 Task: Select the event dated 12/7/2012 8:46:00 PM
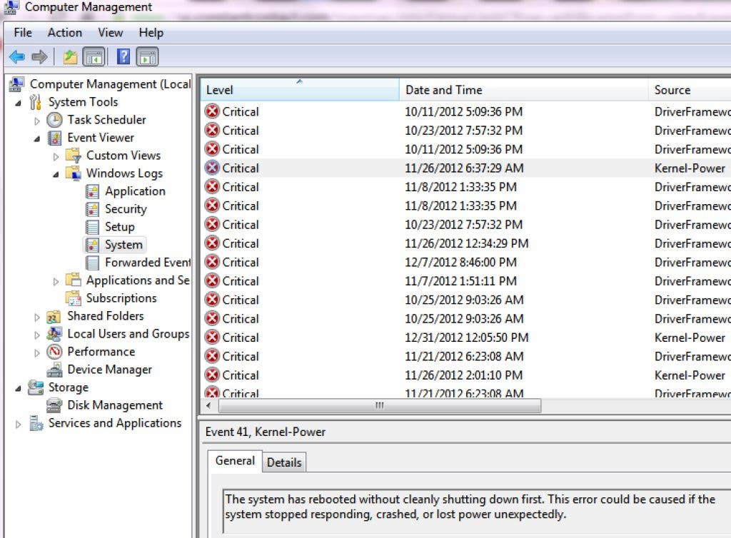[466, 263]
